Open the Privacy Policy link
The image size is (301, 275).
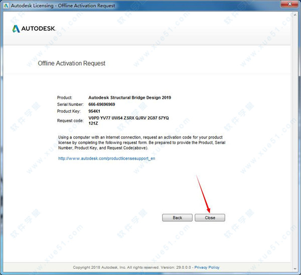click(x=207, y=267)
